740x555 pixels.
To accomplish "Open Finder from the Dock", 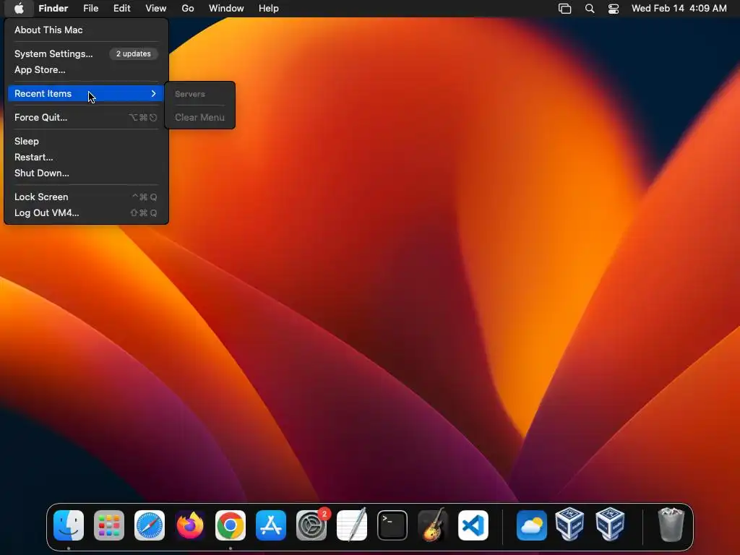I will (x=69, y=525).
